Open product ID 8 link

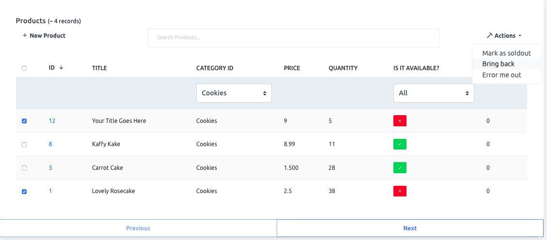(50, 144)
